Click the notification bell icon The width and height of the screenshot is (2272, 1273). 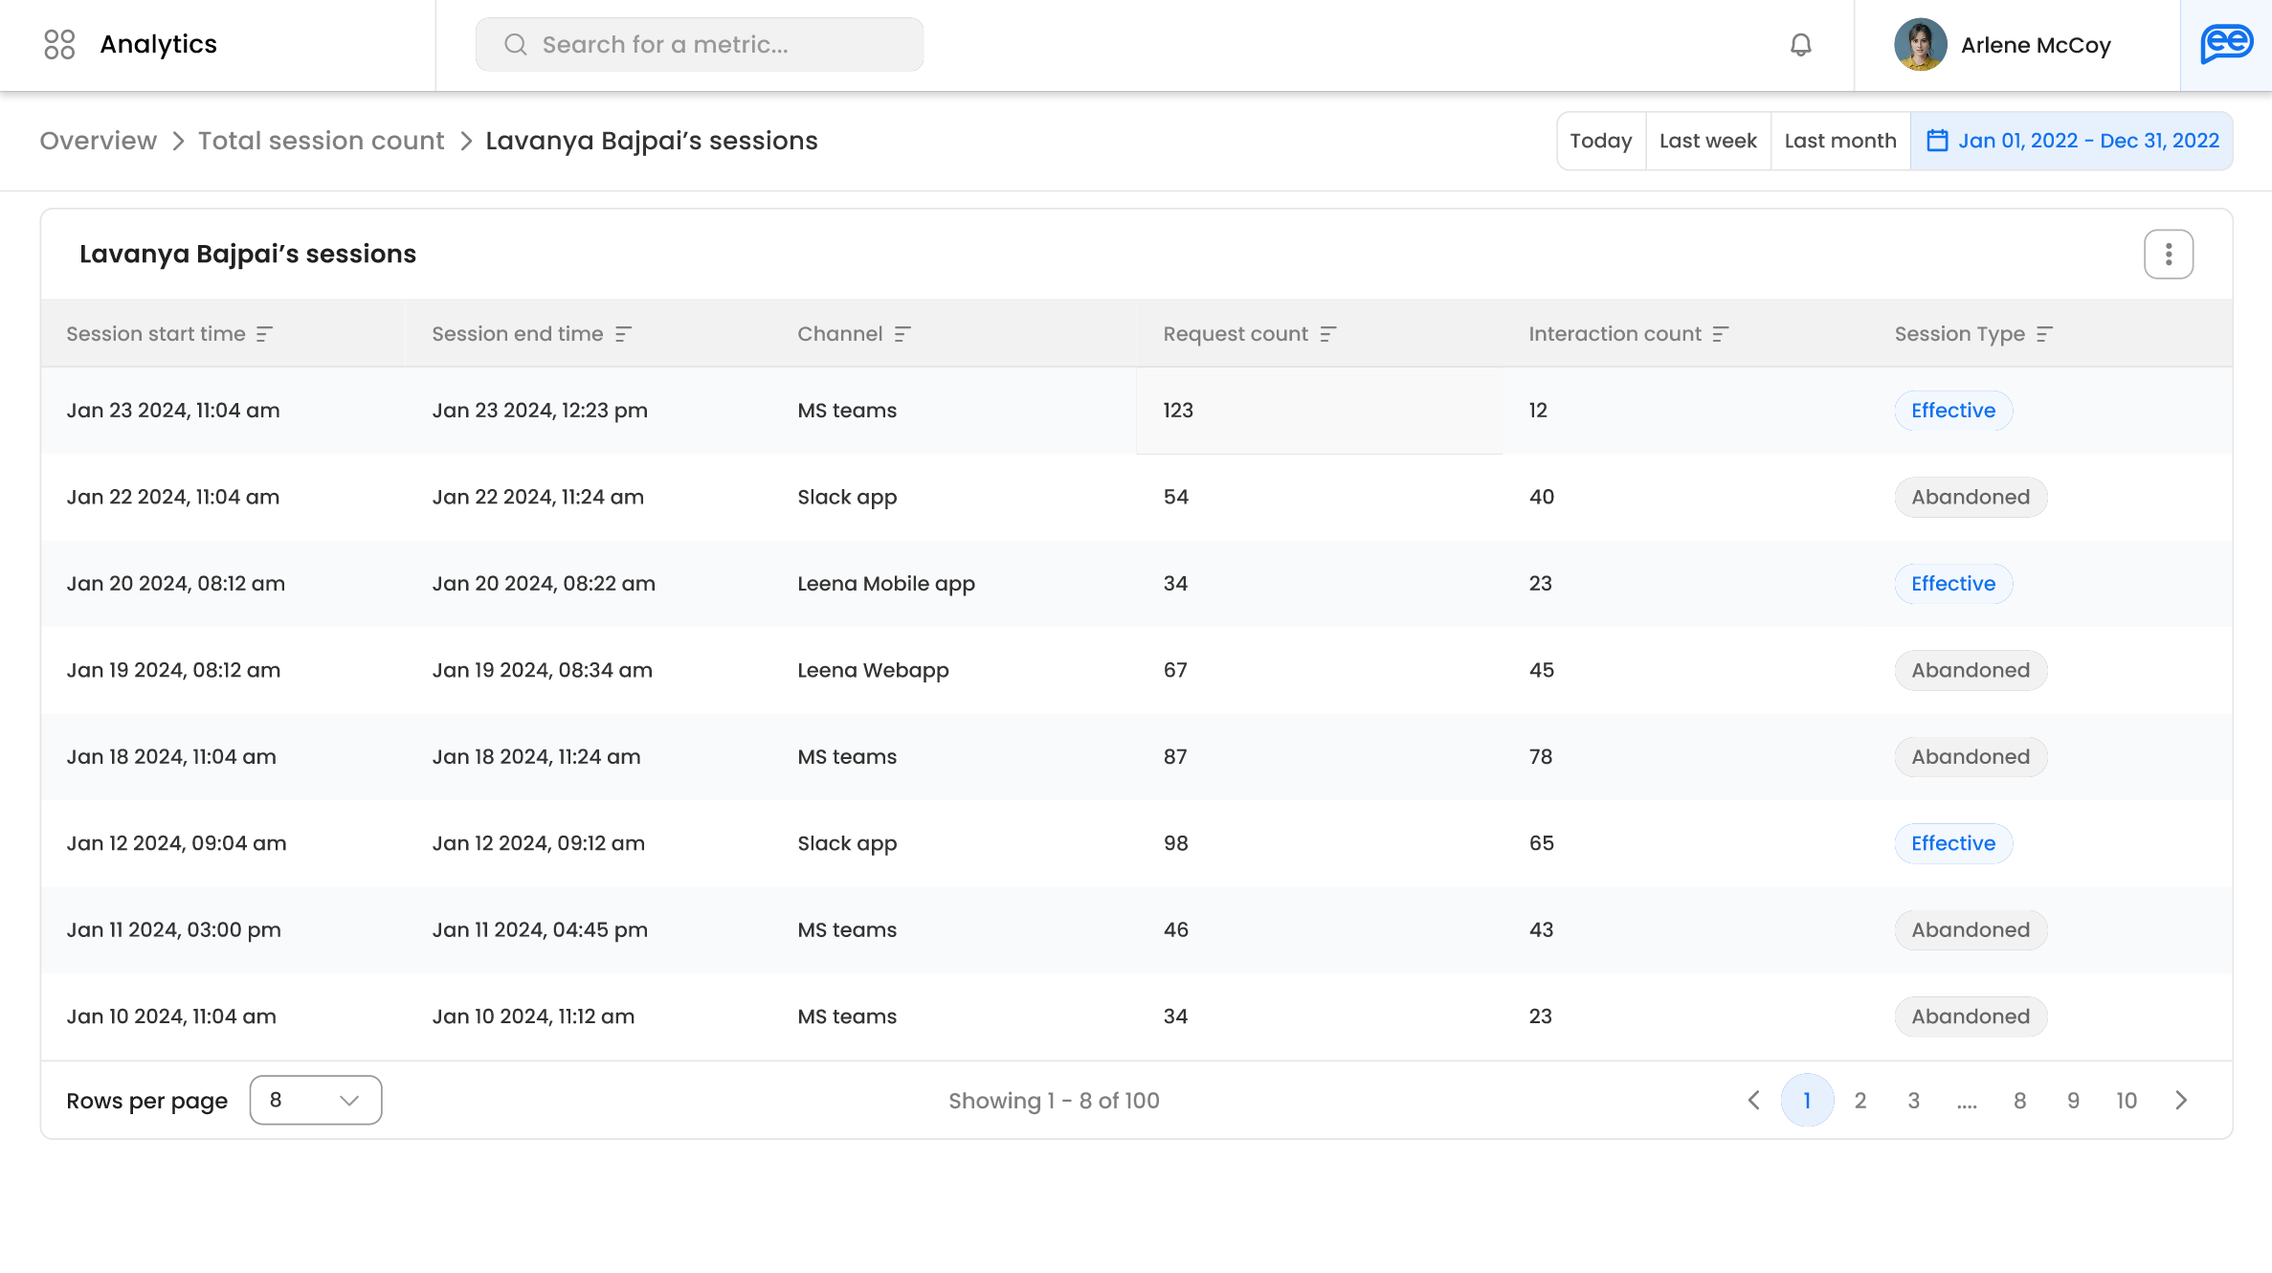pyautogui.click(x=1800, y=45)
